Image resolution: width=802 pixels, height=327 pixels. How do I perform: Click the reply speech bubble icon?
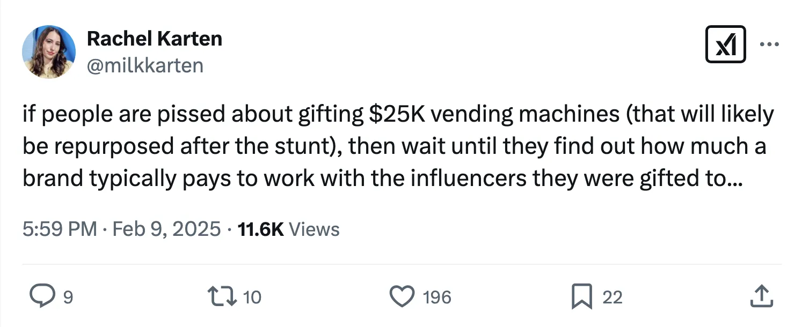41,296
